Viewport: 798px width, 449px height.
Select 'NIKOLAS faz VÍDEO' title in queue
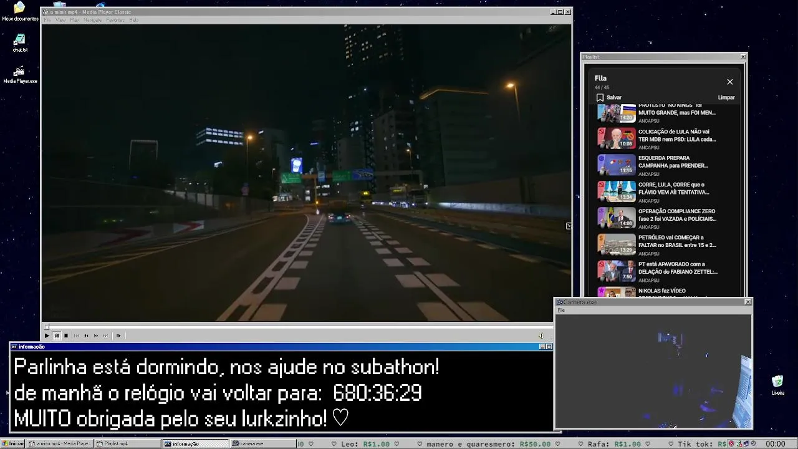point(661,291)
